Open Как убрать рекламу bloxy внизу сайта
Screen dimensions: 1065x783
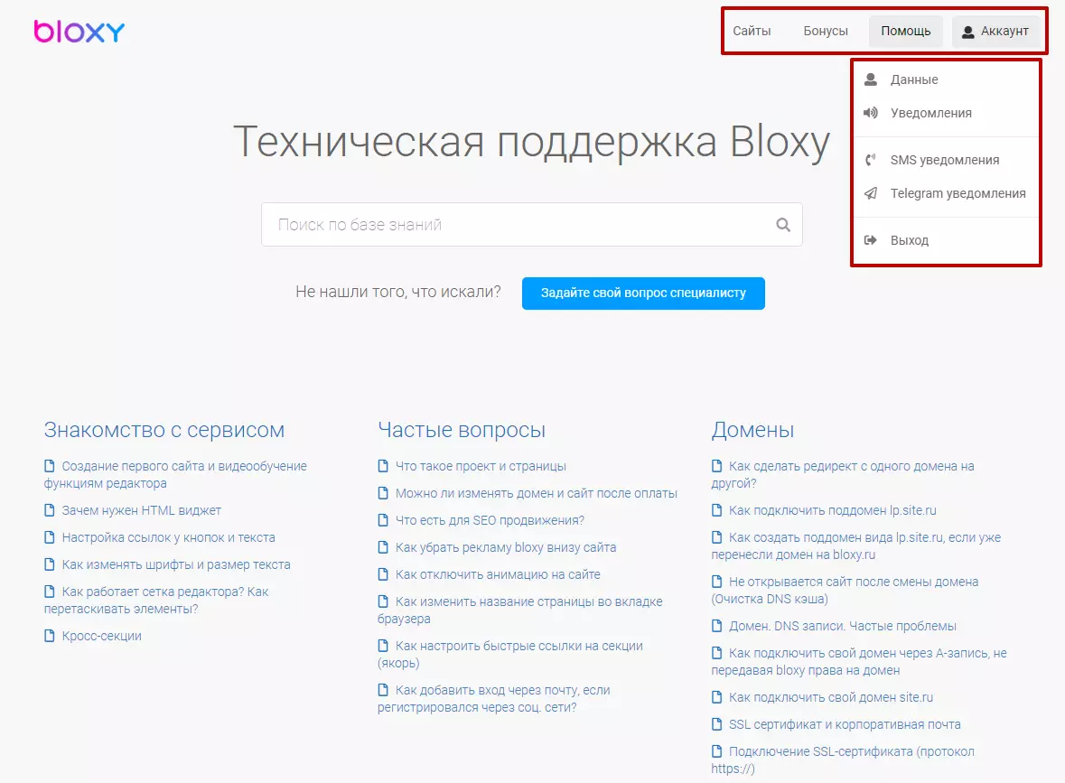(x=506, y=547)
